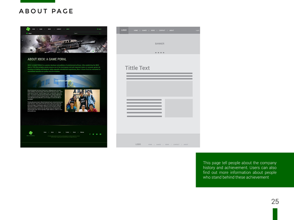Click the Login link in wireframe header
The height and width of the screenshot is (220, 294).
point(198,30)
